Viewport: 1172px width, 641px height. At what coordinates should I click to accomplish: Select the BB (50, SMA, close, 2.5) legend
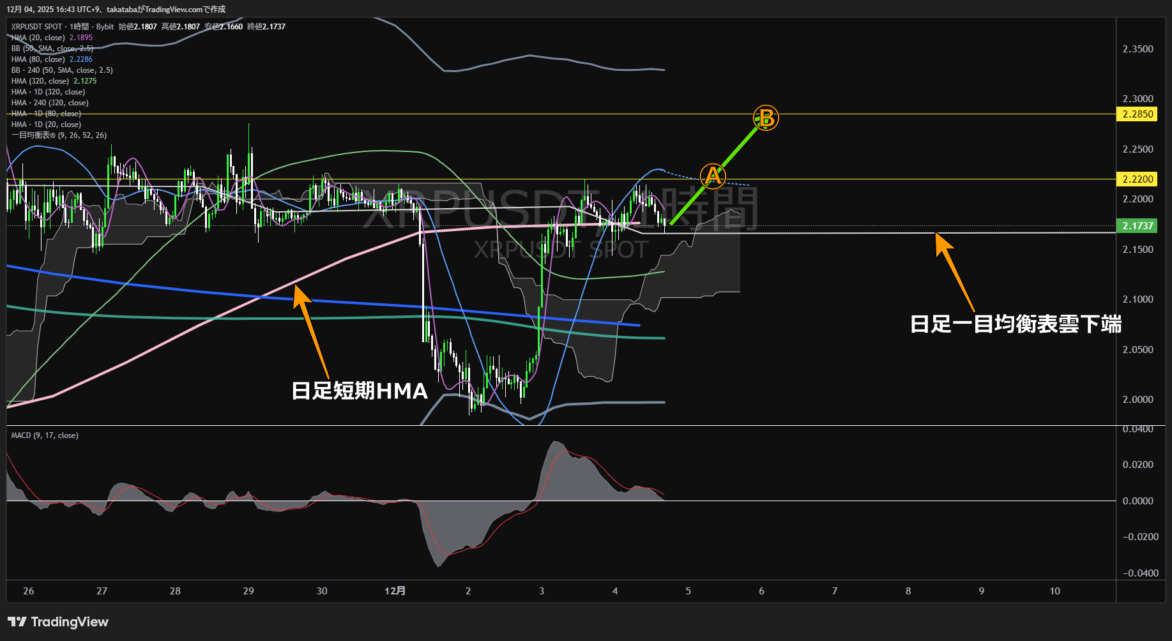click(52, 49)
